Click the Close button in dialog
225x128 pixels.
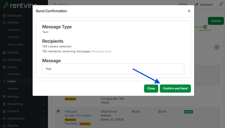[x=151, y=89]
